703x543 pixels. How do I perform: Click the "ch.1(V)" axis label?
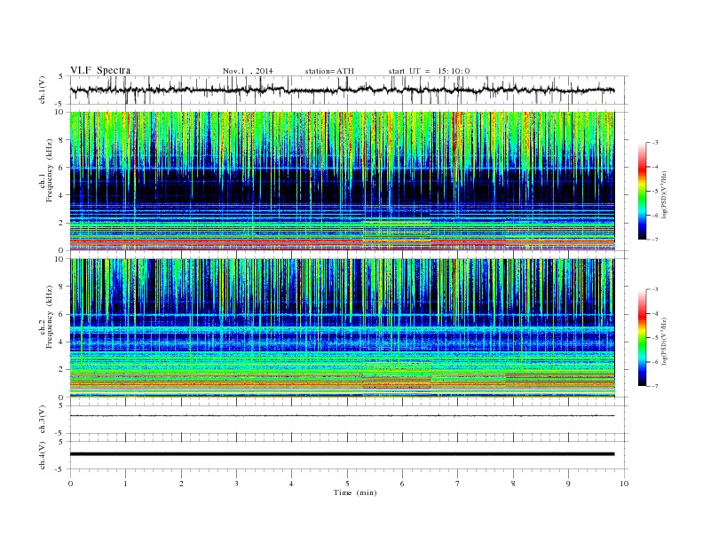pos(43,90)
